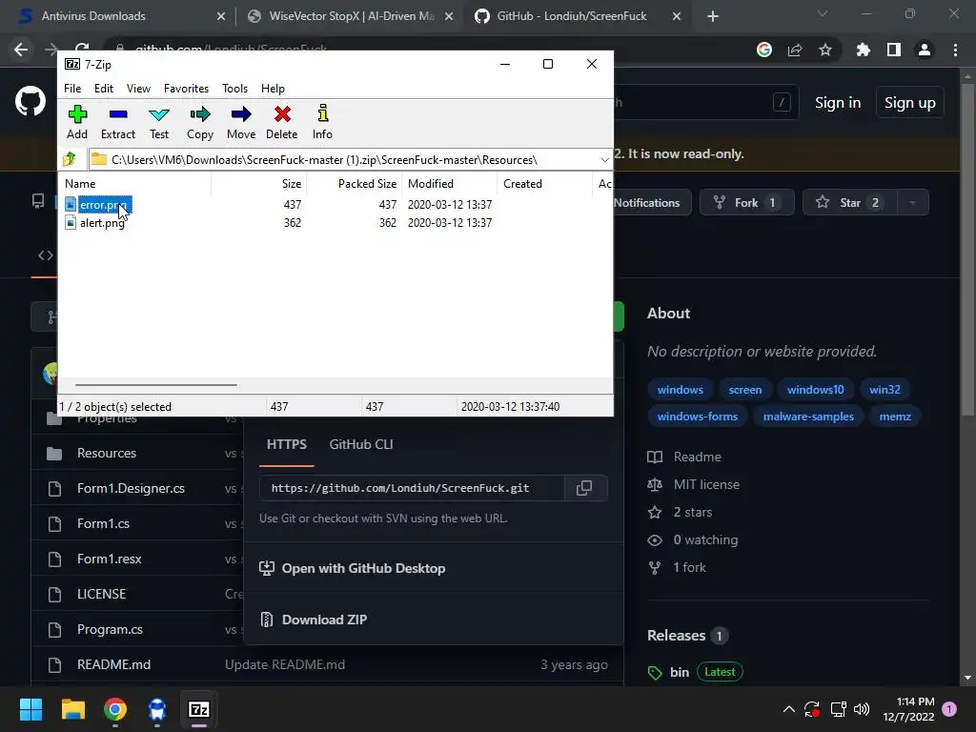Select alert.png file name

click(102, 223)
